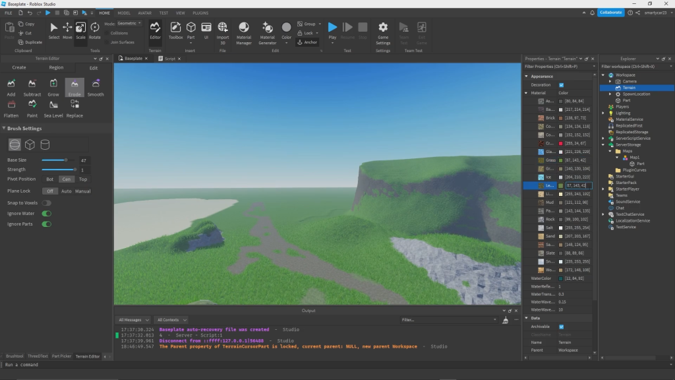The image size is (675, 380).
Task: Collapse the Data properties section
Action: coord(527,318)
